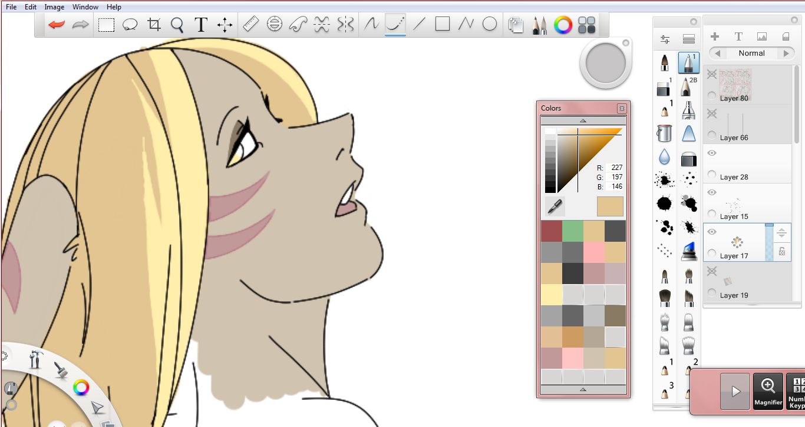Select the blue ink bottle brush
Viewport: 805px width, 427px height.
pos(689,251)
